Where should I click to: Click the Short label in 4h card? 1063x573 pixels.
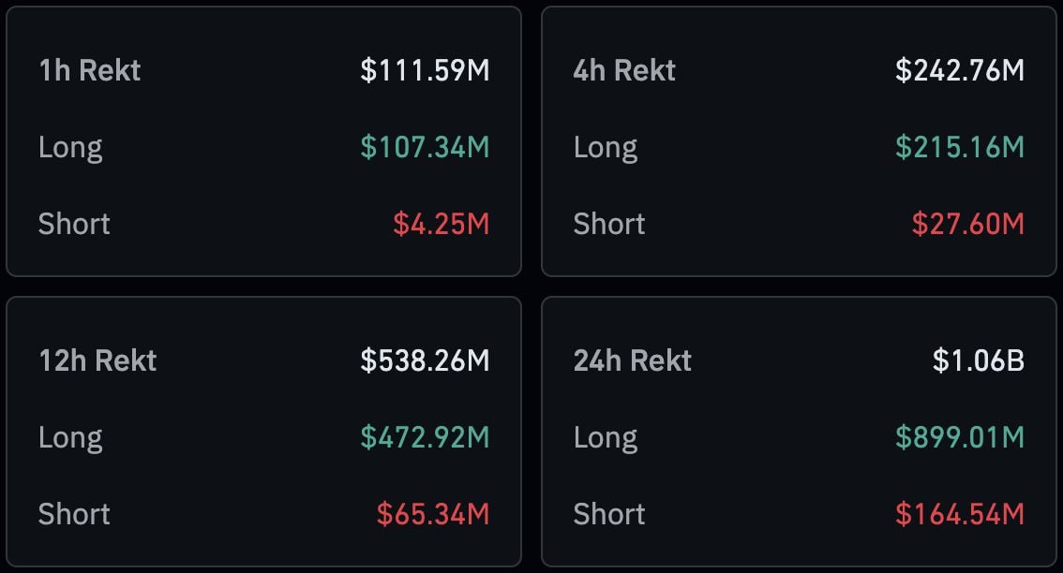click(609, 224)
